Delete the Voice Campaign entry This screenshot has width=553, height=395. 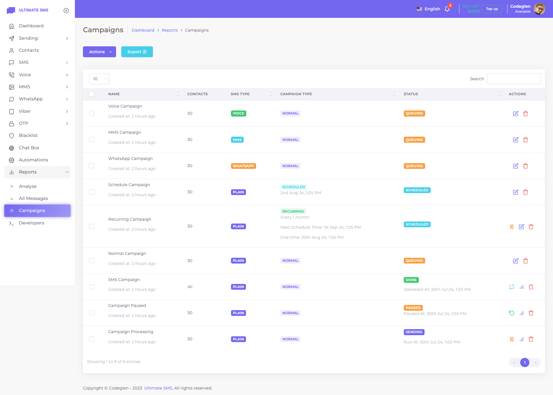coord(525,114)
